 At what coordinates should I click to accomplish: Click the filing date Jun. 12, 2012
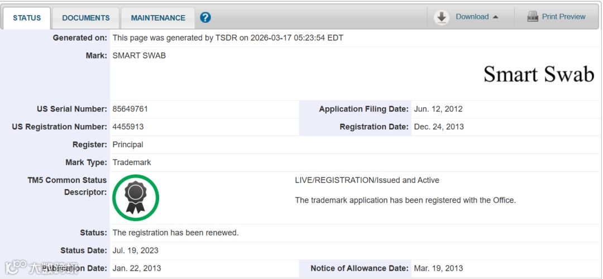coord(438,109)
